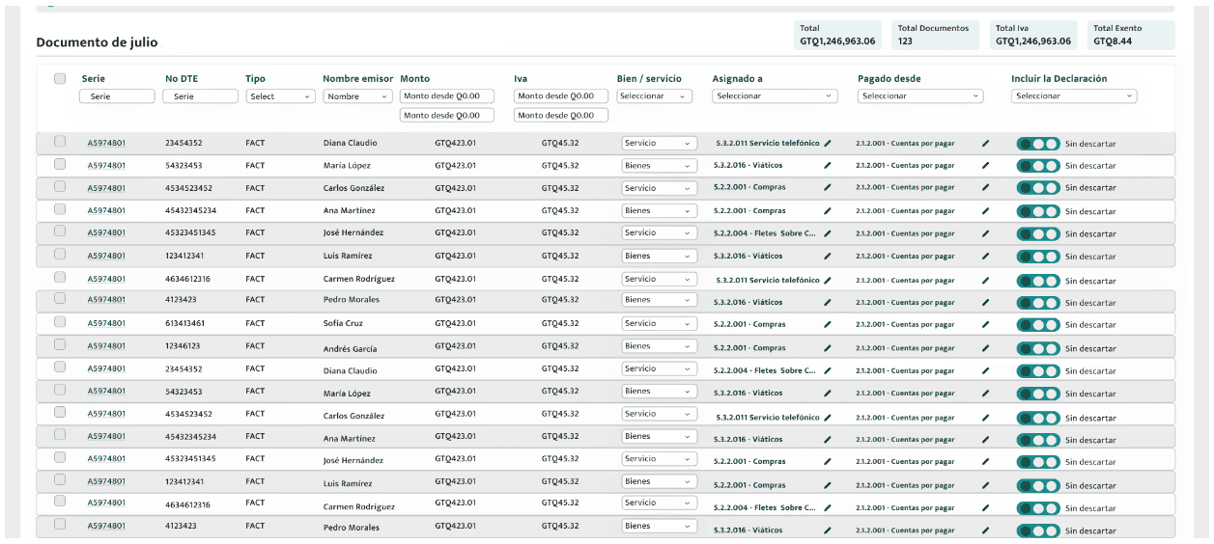The image size is (1214, 544).
Task: Edit Fletes pencil in Carmen Rodríguez row
Action: click(827, 507)
